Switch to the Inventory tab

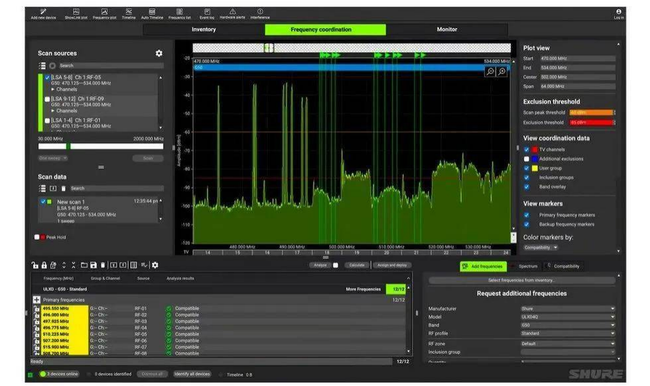[x=204, y=29]
